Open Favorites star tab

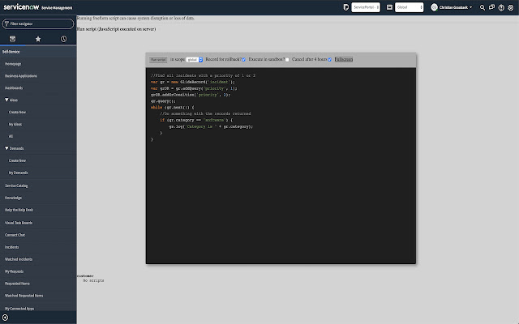[x=38, y=39]
